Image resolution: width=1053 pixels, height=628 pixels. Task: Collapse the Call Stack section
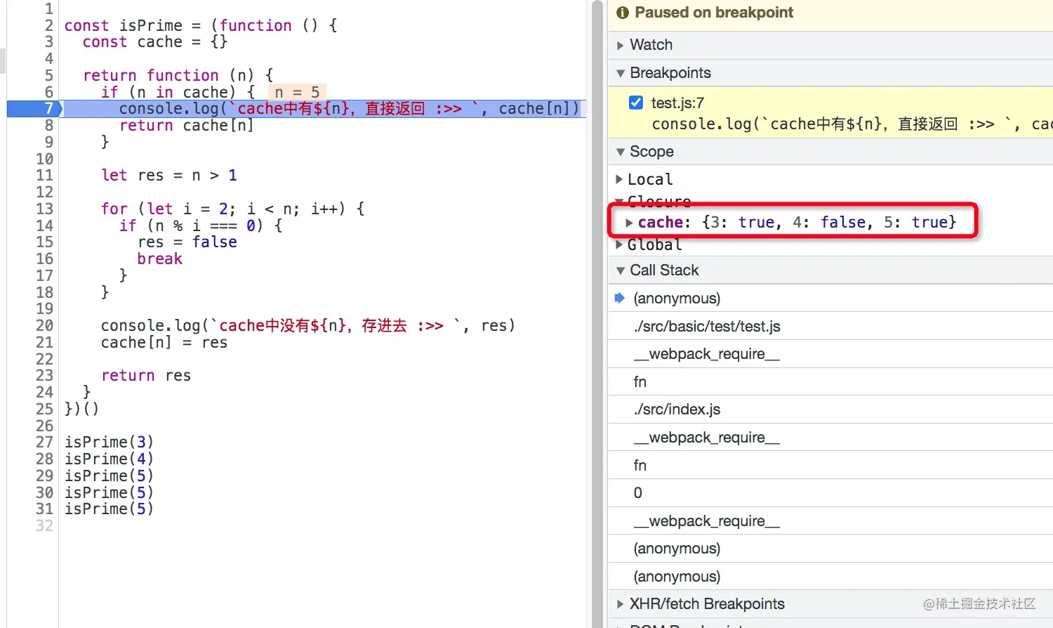(x=620, y=270)
